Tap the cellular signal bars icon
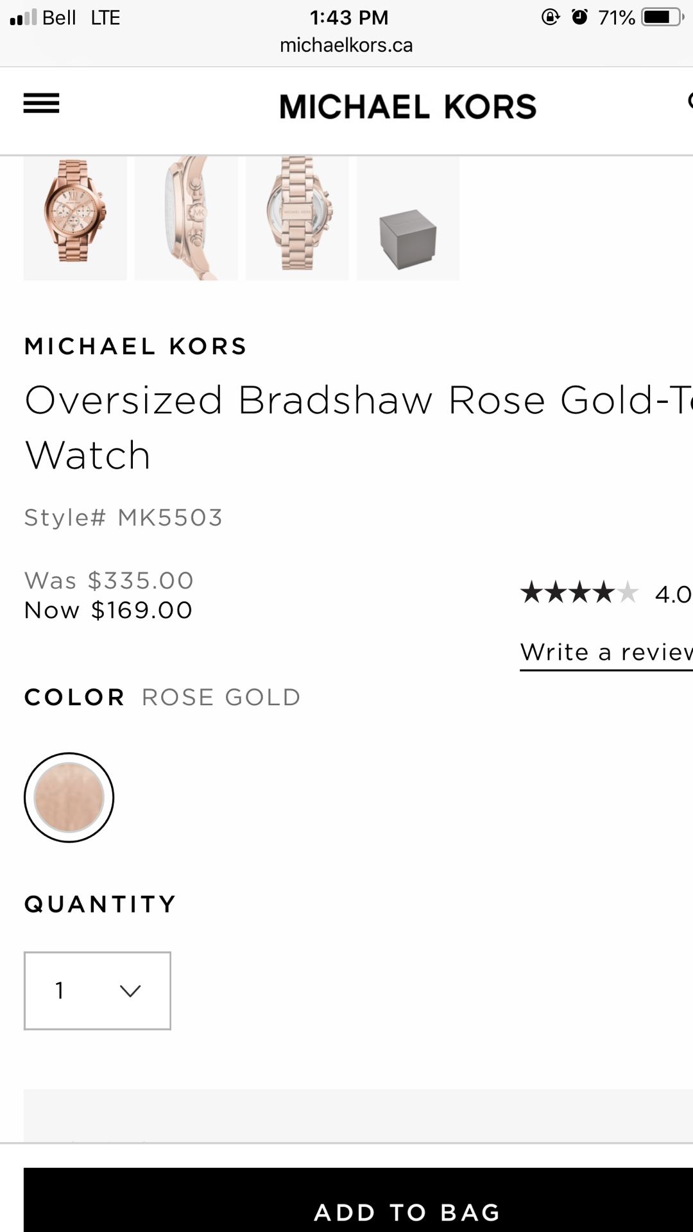 click(x=23, y=18)
